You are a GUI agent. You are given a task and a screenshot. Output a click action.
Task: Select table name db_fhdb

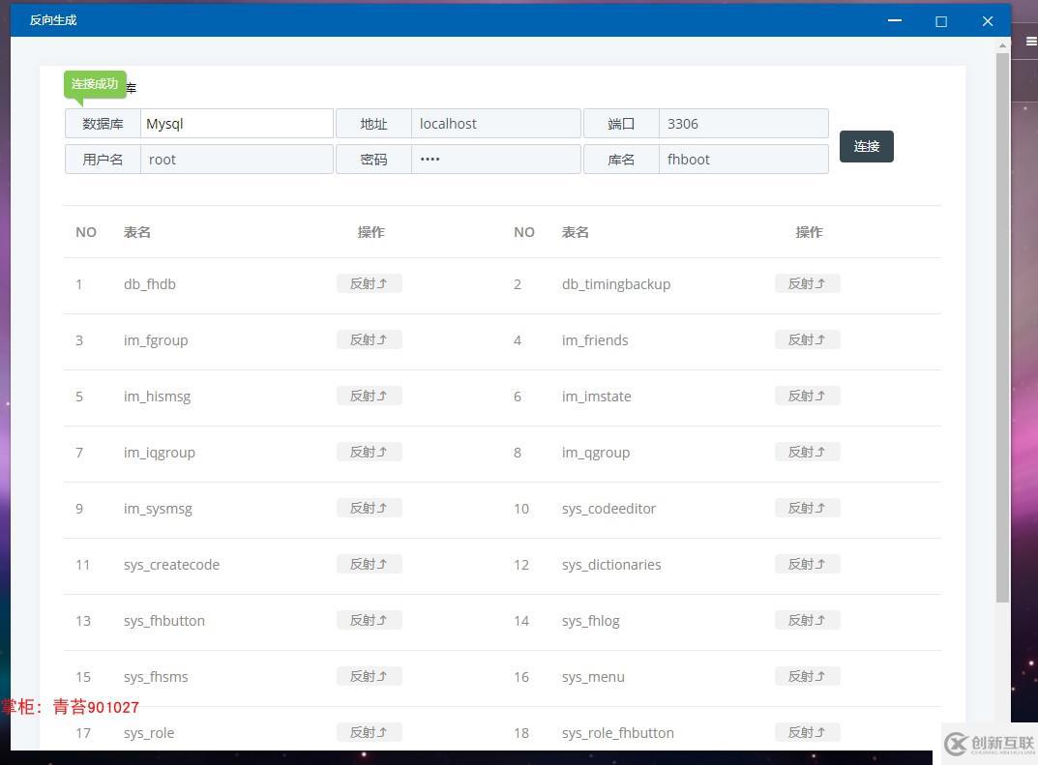150,284
